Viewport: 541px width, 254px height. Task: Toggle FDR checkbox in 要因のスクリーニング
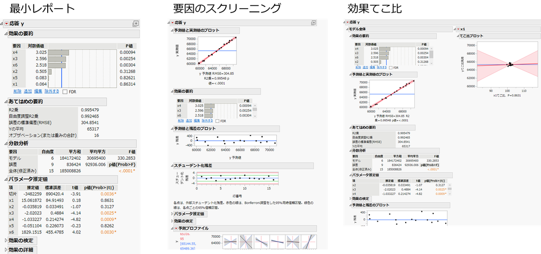tap(217, 121)
